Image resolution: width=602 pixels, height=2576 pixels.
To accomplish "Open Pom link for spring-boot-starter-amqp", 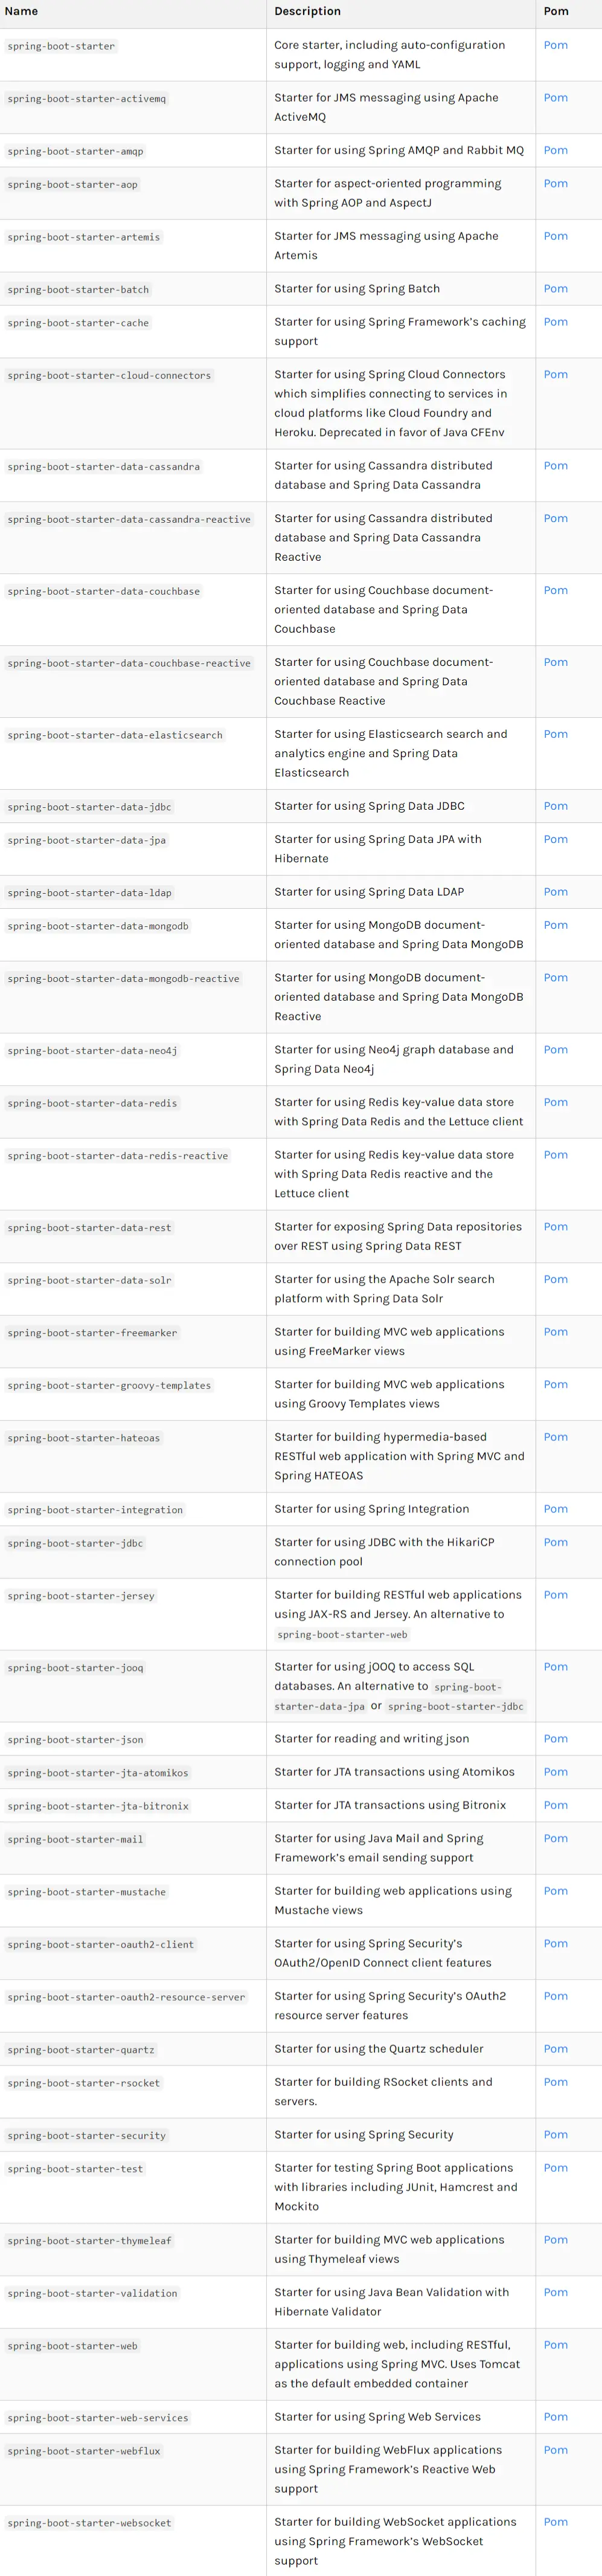I will [555, 150].
